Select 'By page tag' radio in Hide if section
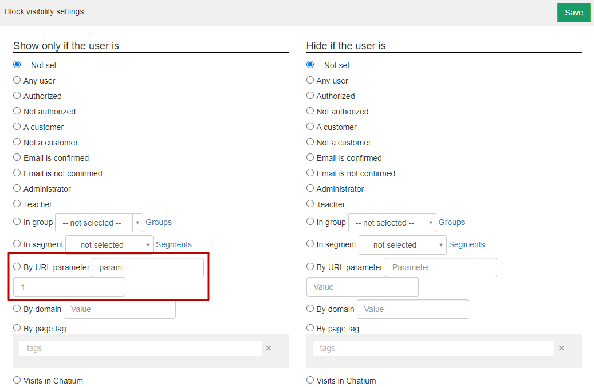Image resolution: width=594 pixels, height=387 pixels. 310,328
